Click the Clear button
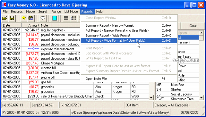 [x=193, y=26]
